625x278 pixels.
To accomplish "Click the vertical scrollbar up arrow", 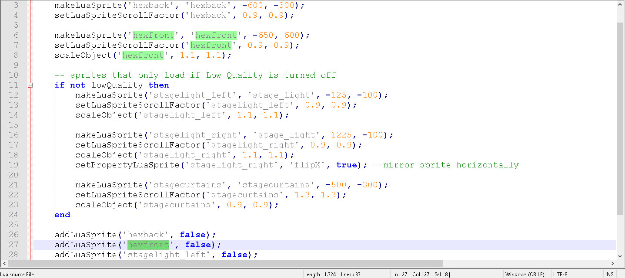I will click(620, 4).
